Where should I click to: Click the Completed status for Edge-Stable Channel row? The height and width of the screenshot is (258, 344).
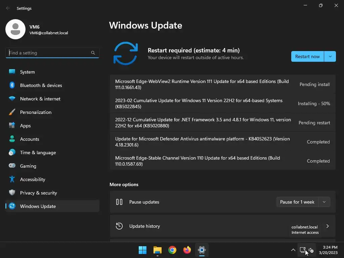[318, 161]
